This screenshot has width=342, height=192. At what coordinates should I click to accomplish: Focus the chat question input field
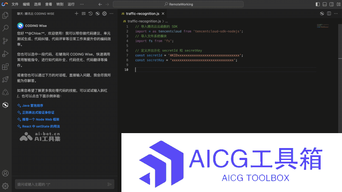pos(65,184)
